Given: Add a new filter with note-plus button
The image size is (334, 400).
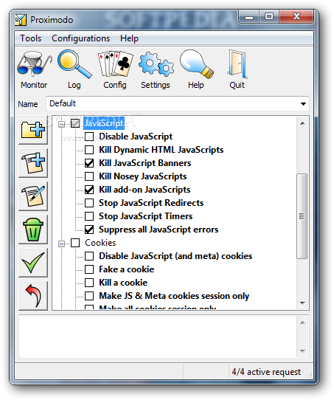Looking at the screenshot, I should (33, 163).
